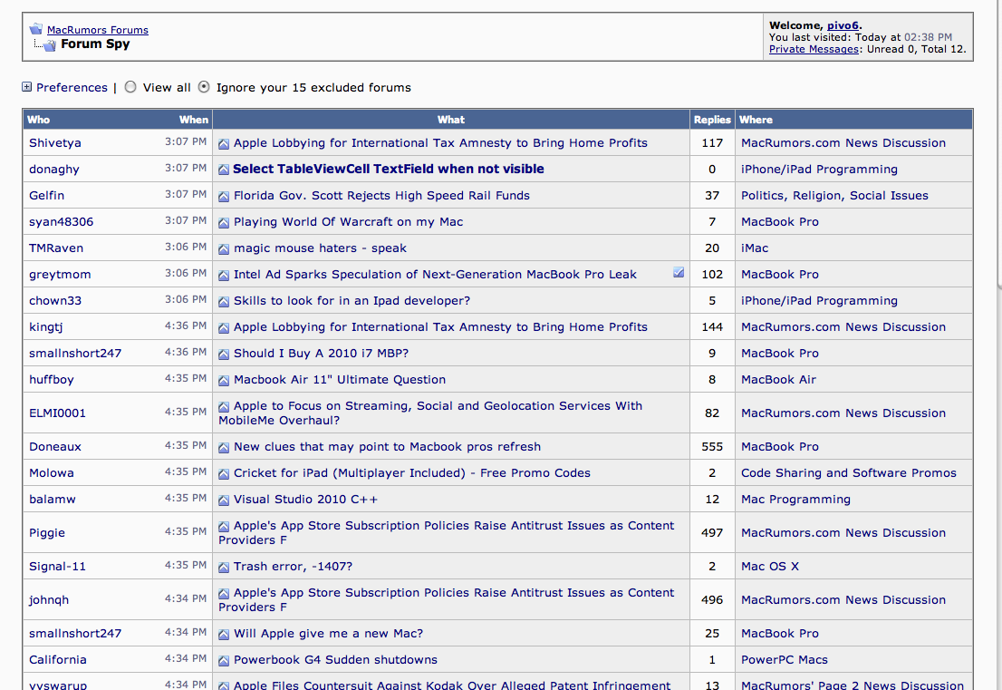Click post icon beside Macbook Air 11" Ultimate Question
The image size is (1002, 690).
(224, 381)
